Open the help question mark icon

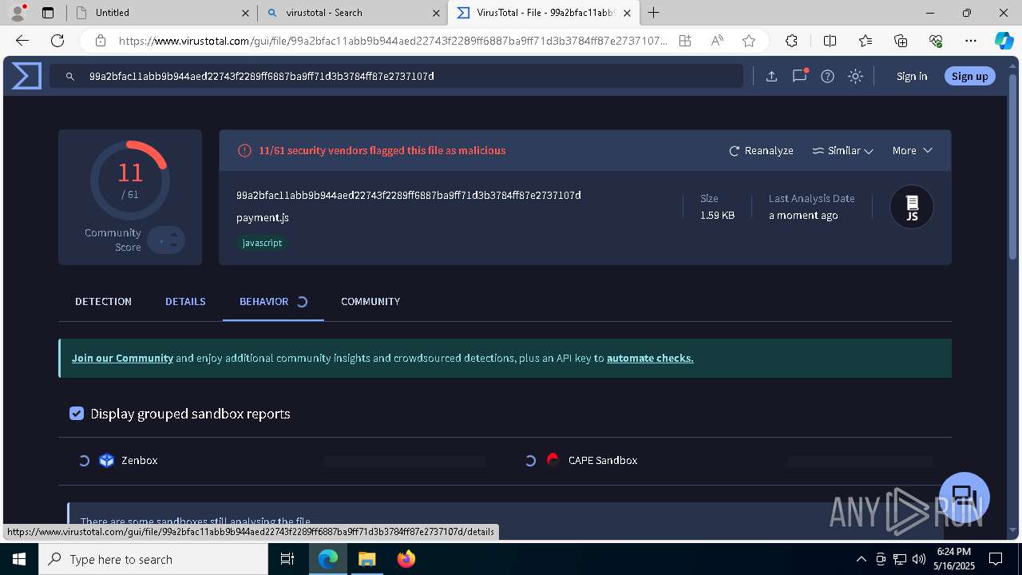(827, 76)
